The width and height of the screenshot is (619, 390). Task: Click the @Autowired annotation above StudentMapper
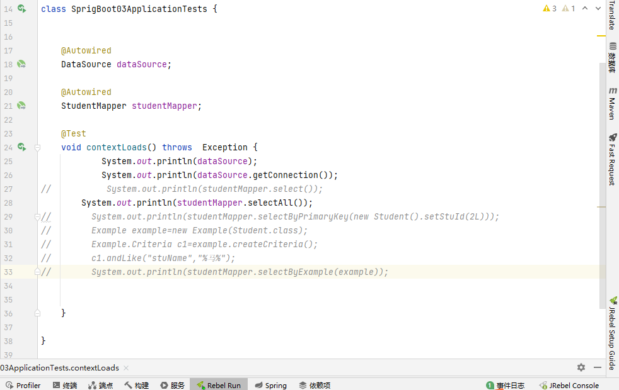(x=86, y=92)
